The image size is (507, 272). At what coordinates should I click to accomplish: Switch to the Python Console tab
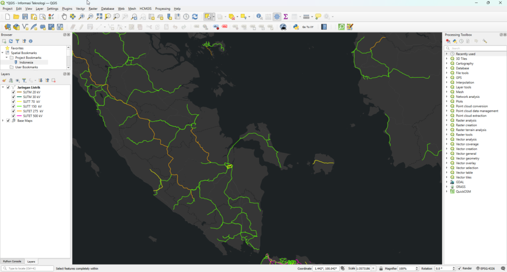click(12, 261)
